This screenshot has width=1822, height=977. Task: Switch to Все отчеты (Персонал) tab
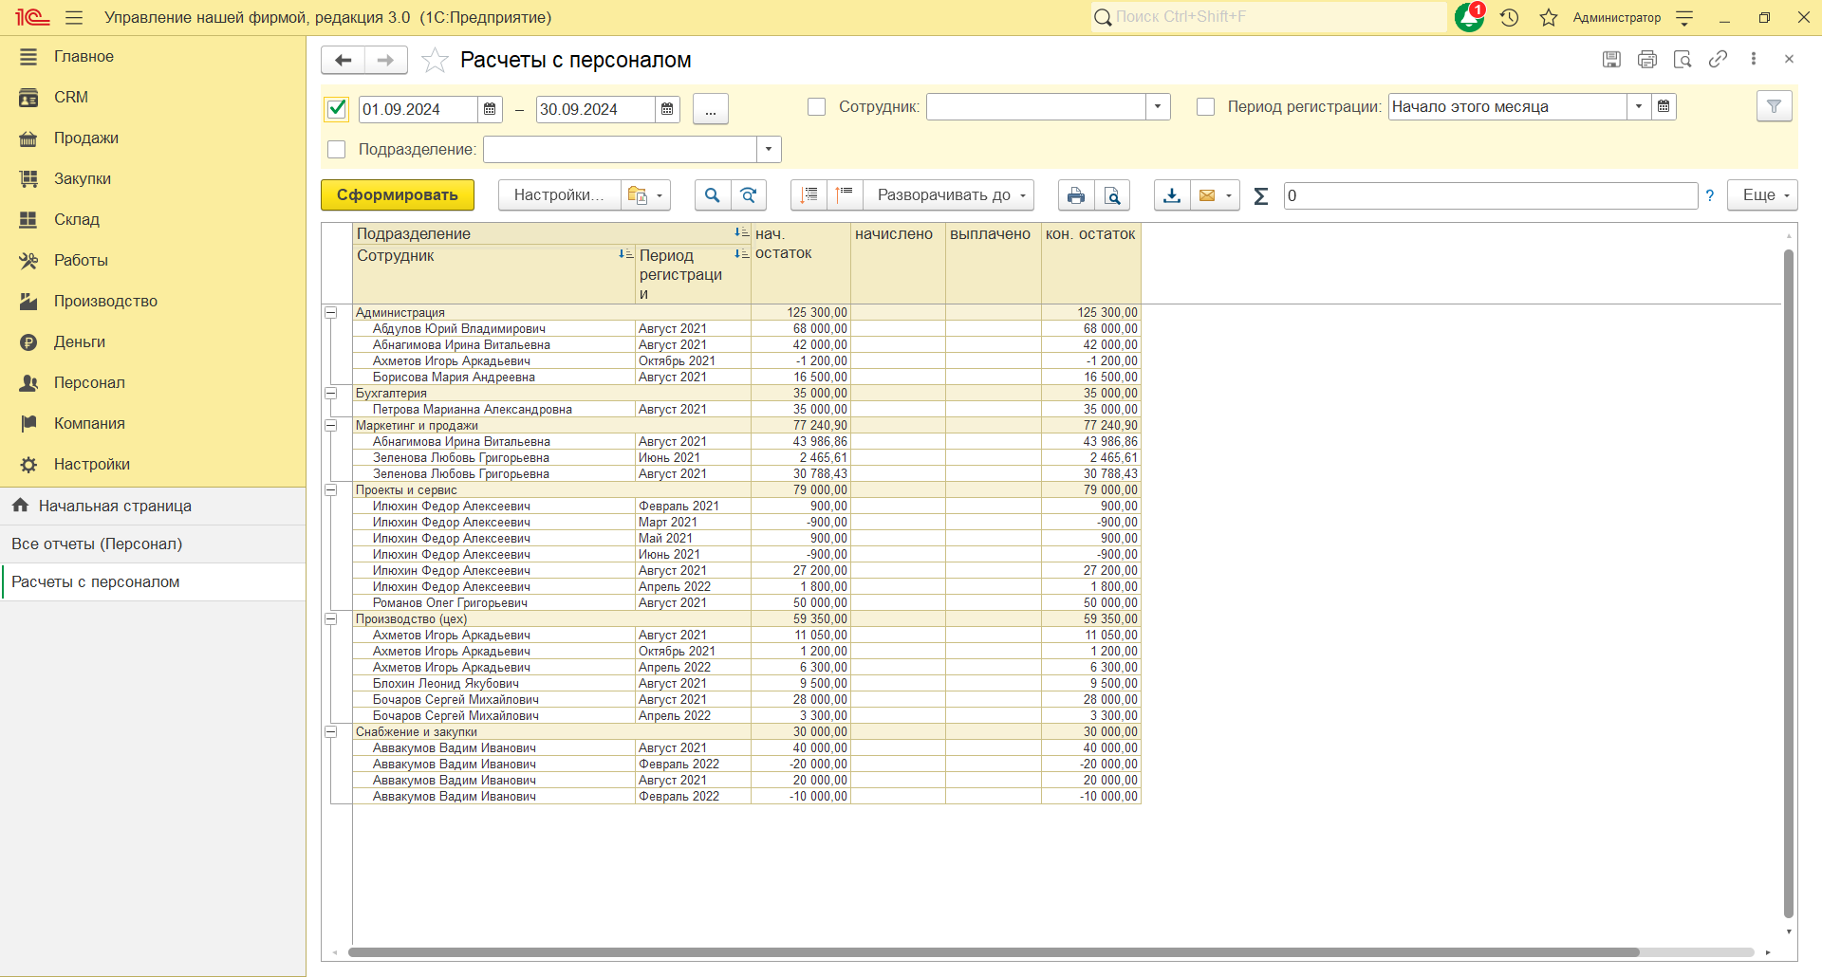pyautogui.click(x=97, y=544)
